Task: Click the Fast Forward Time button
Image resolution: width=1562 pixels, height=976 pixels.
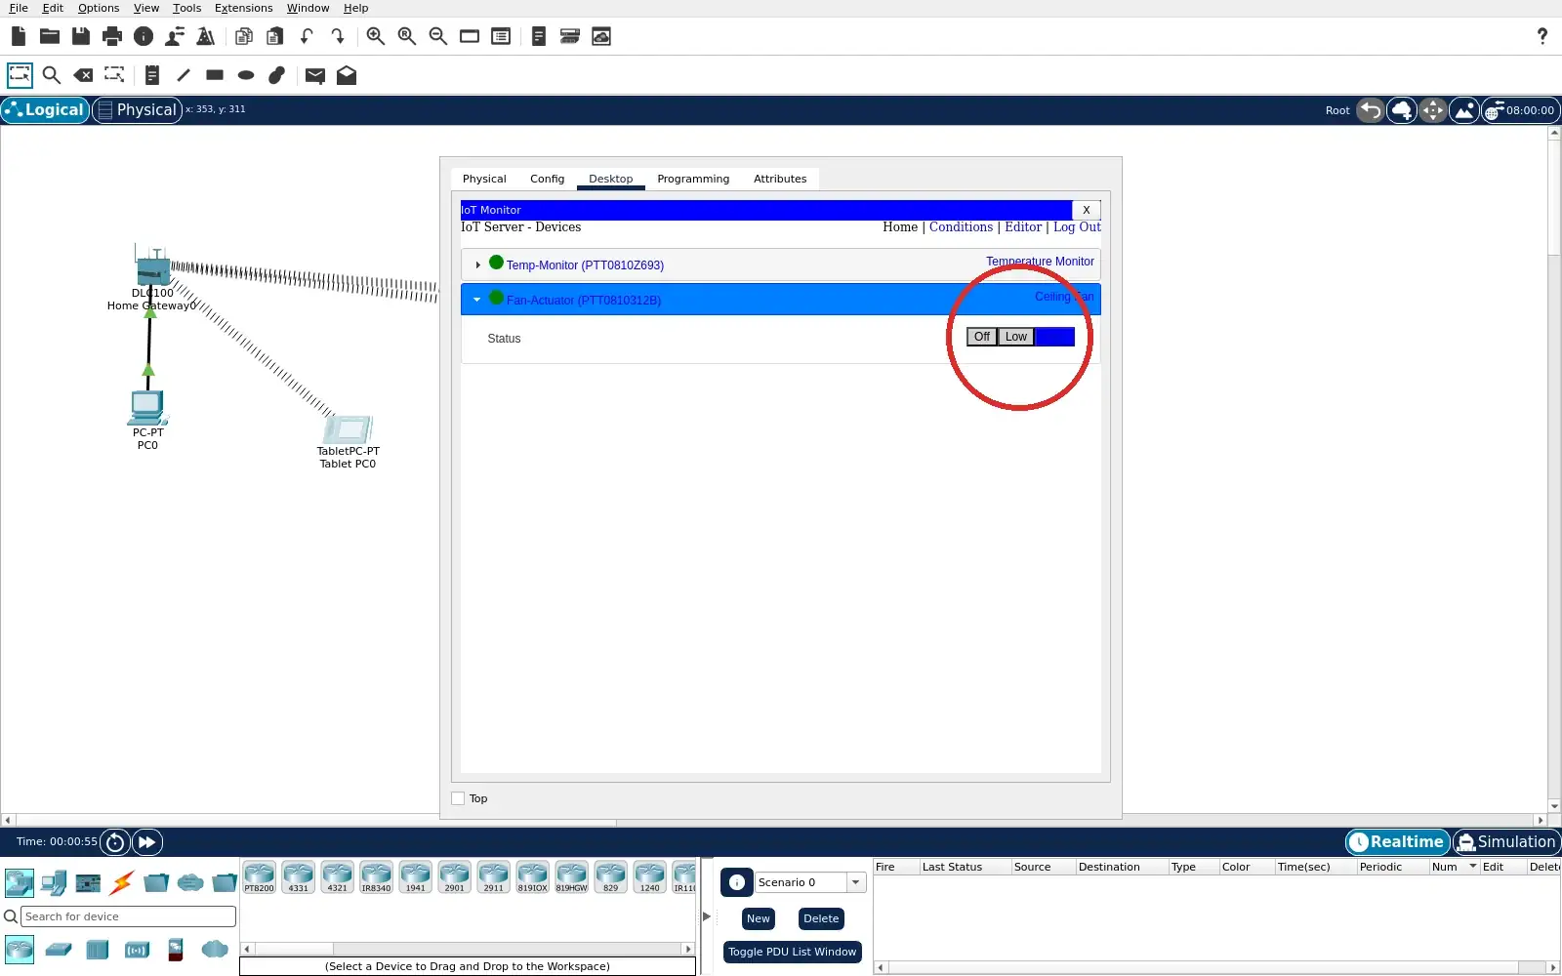Action: (x=146, y=842)
